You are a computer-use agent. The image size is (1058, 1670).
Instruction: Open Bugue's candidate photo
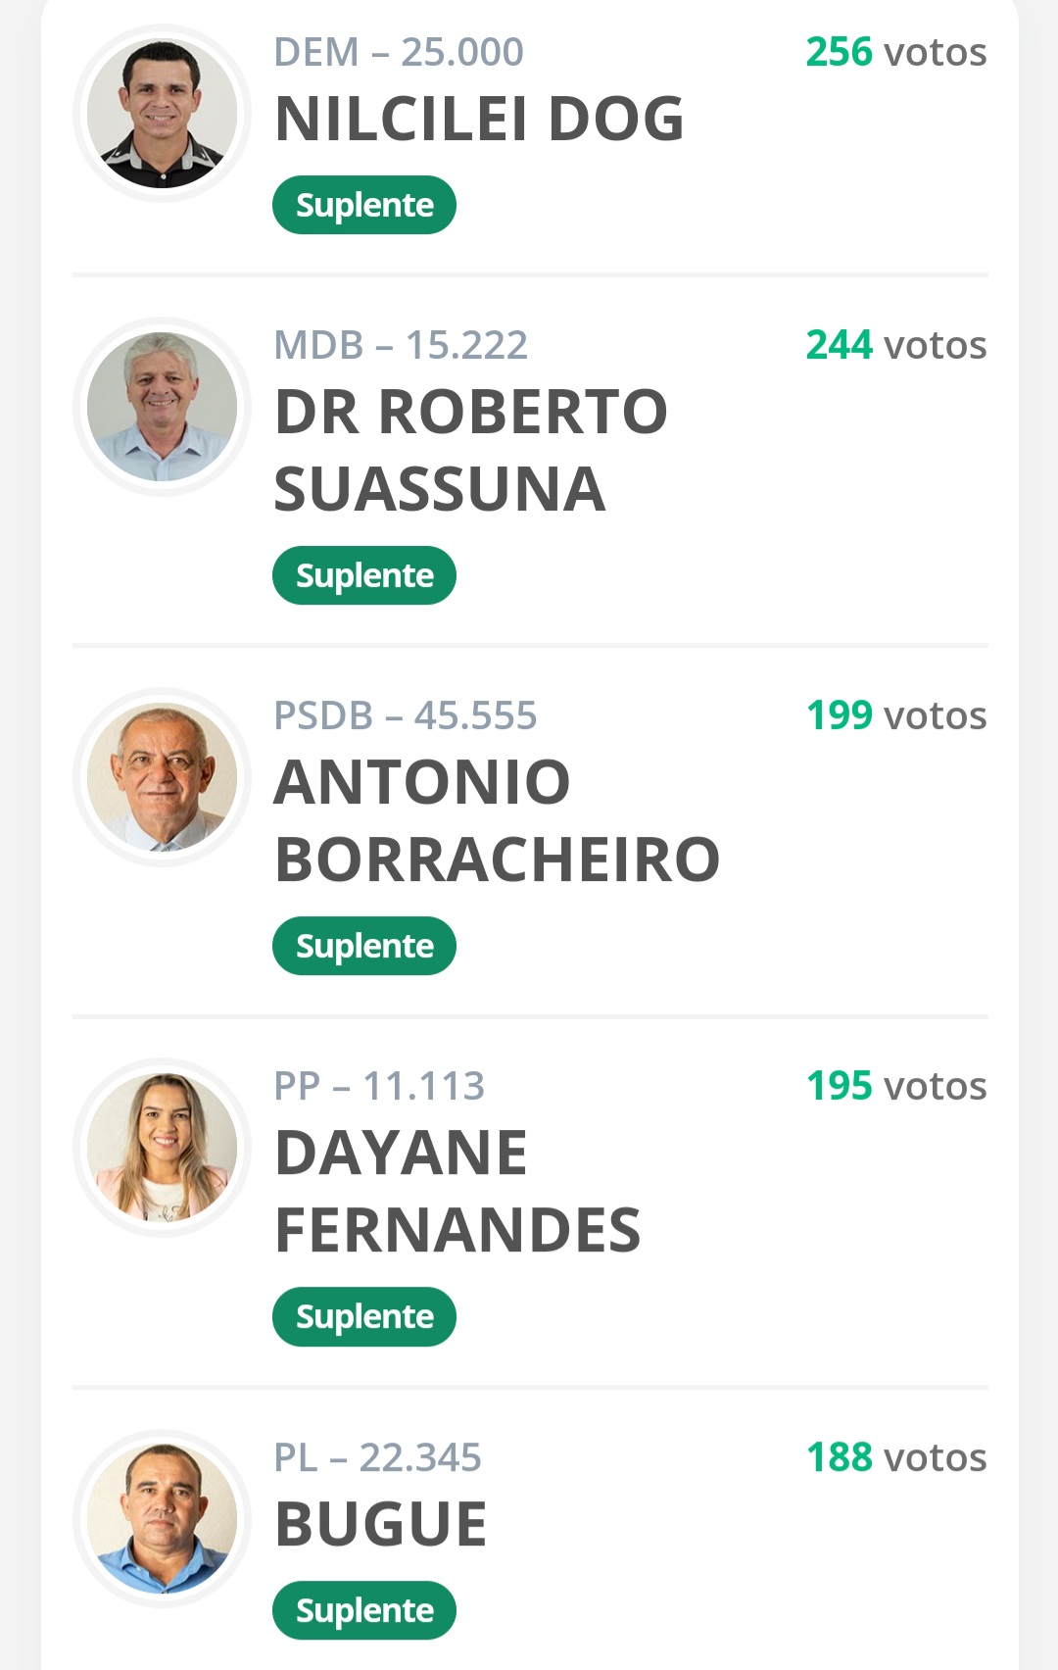tap(162, 1518)
